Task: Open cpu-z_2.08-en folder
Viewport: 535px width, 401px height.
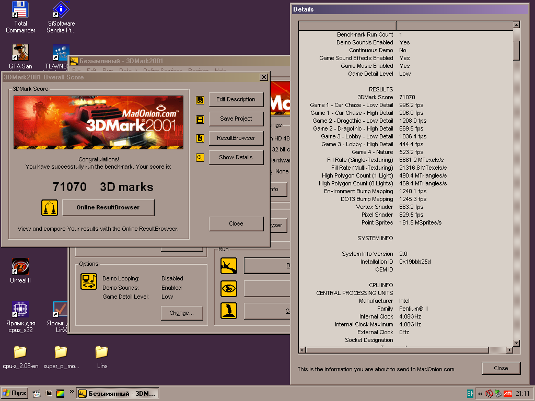Action: (x=20, y=357)
